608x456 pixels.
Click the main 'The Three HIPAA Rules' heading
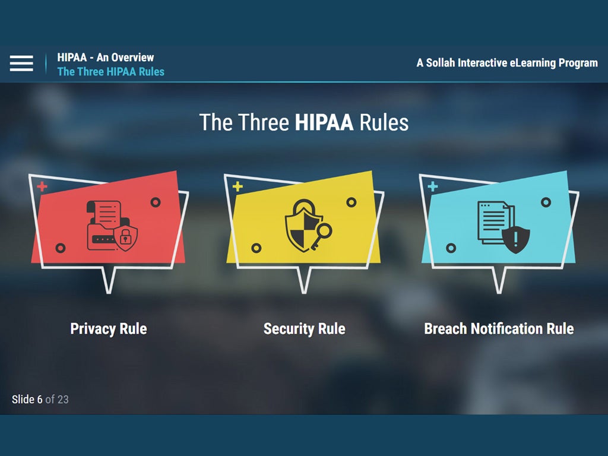[304, 122]
